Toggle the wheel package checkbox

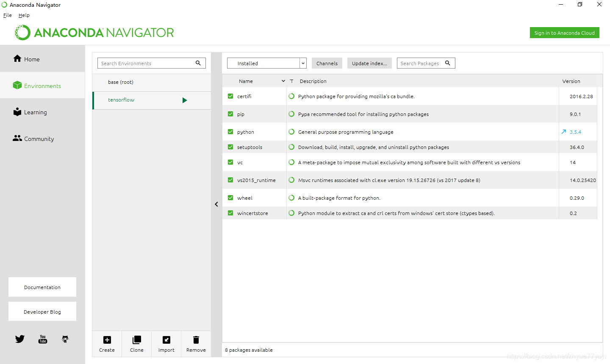pyautogui.click(x=230, y=198)
